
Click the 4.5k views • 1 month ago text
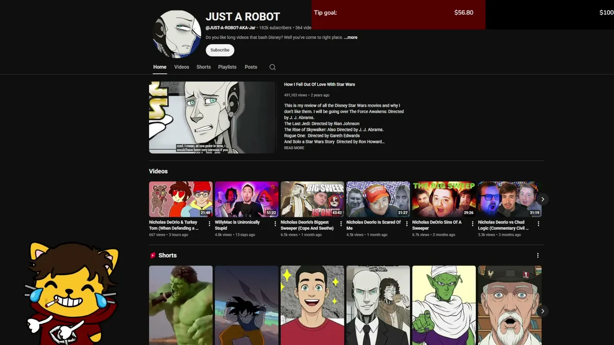[x=366, y=235]
